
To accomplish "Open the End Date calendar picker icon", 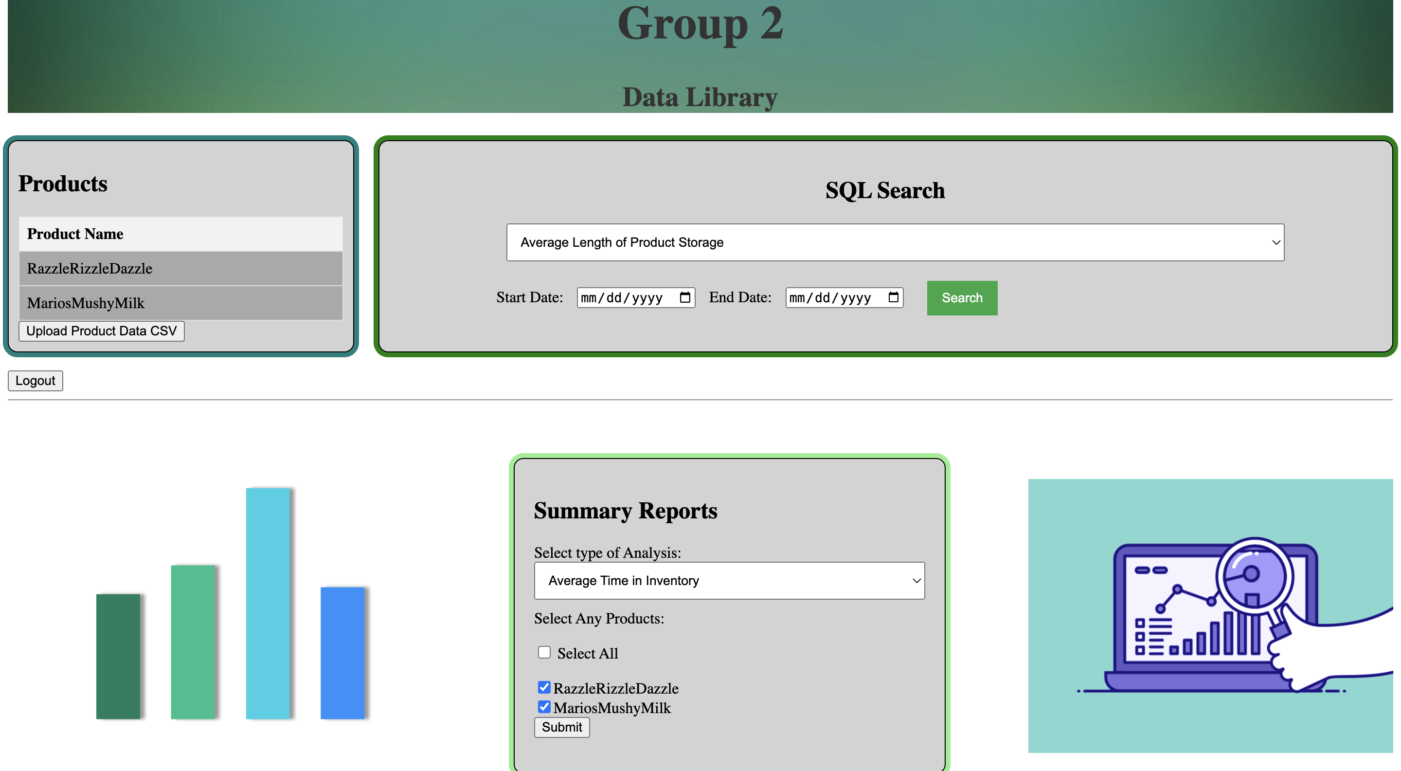I will coord(893,297).
